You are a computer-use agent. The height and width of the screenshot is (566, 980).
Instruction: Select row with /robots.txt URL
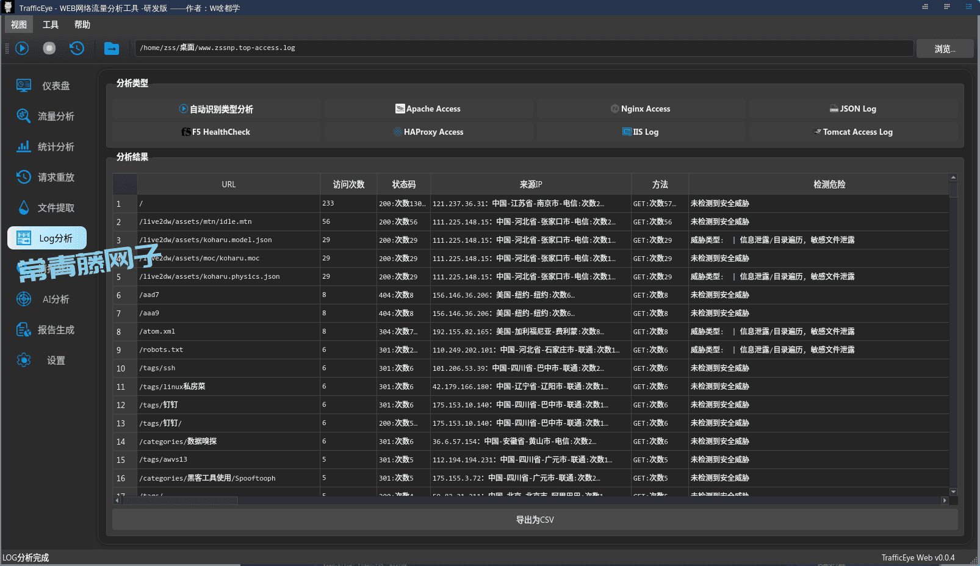pos(228,350)
